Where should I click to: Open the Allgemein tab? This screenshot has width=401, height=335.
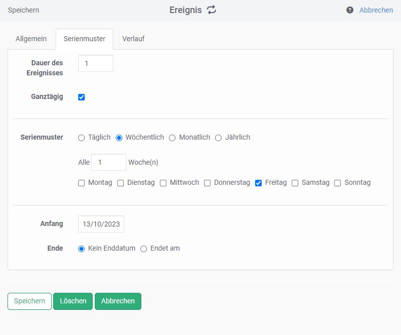pos(31,39)
